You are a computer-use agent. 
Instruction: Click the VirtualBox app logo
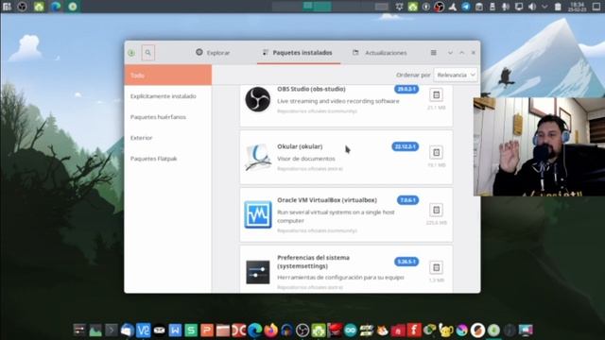(258, 214)
